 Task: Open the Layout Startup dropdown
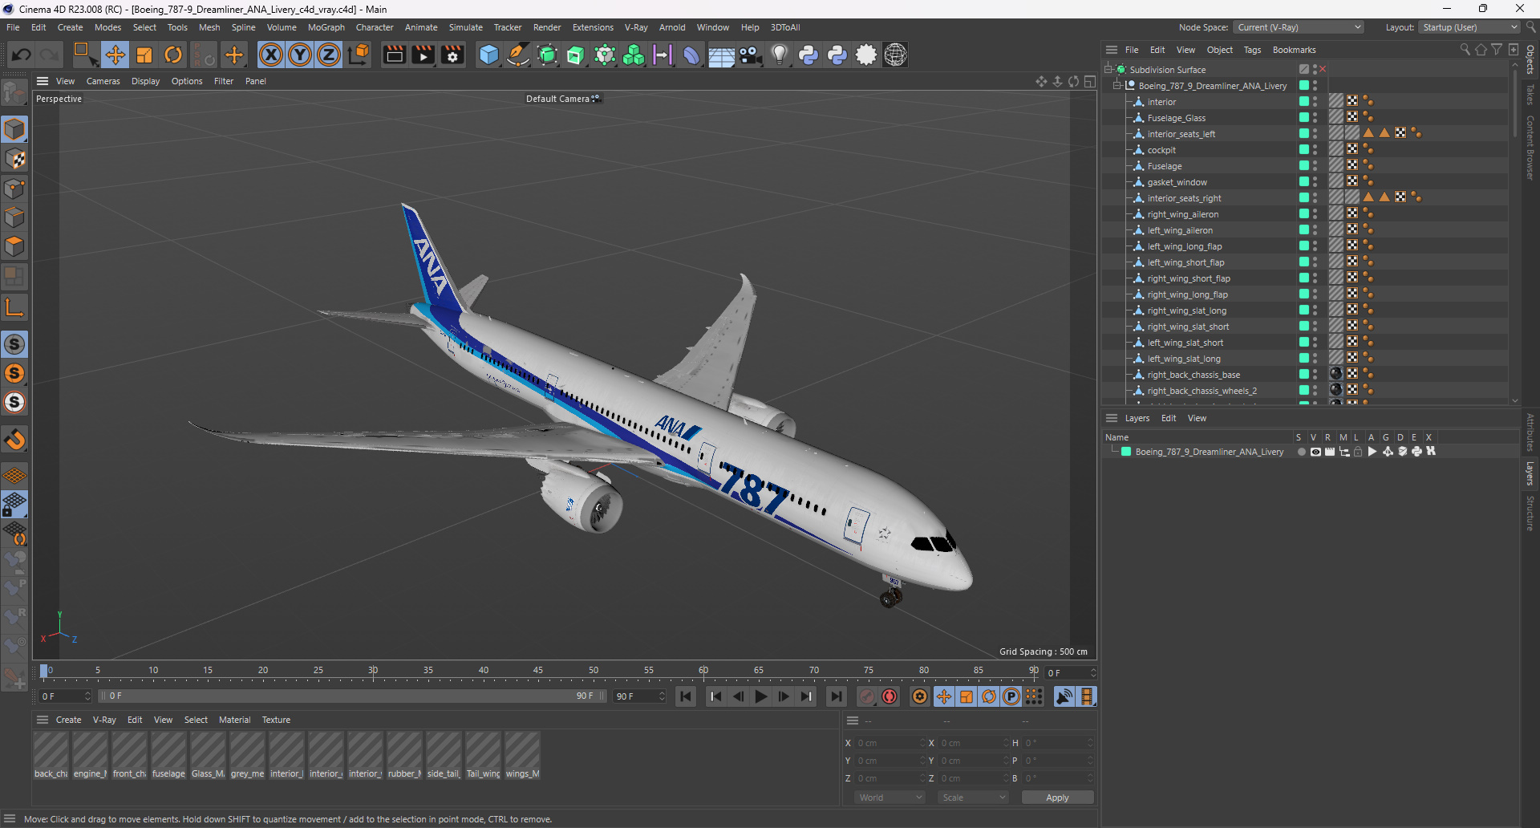click(1469, 27)
